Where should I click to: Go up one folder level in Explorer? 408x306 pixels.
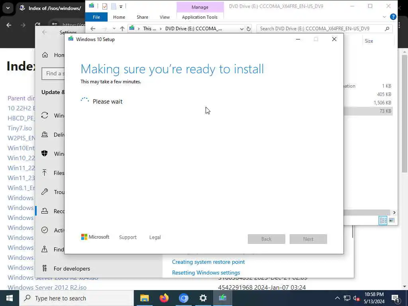(122, 29)
